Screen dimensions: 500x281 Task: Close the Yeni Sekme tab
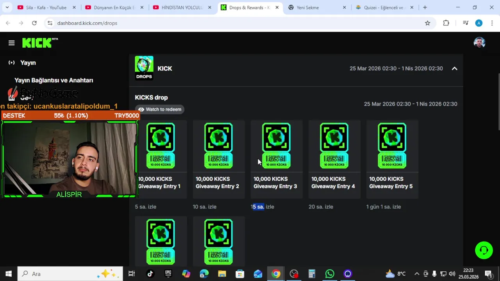[x=344, y=7]
